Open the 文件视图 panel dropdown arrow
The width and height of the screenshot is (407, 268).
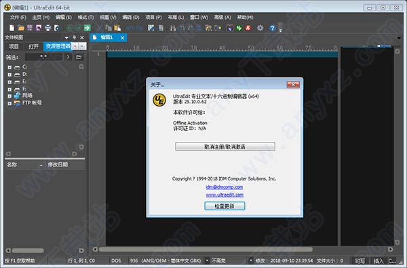[66, 37]
